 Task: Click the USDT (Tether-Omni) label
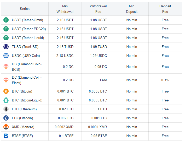coord(27,20)
